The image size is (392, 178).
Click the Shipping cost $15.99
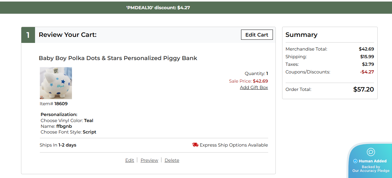367,57
